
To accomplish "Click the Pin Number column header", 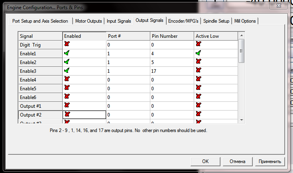I will pyautogui.click(x=172, y=36).
